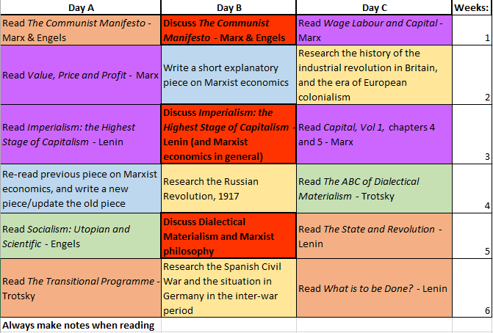493x333 pixels.
Task: Click Read The Transitional Programme cell
Action: pos(80,288)
